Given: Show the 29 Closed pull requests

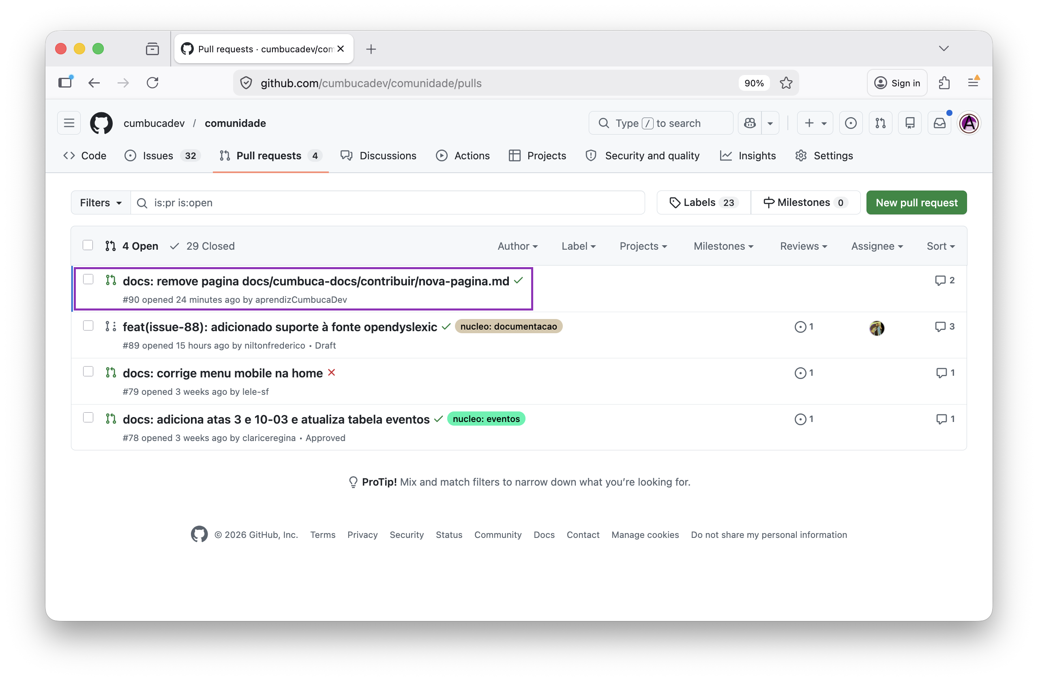Looking at the screenshot, I should tap(202, 246).
